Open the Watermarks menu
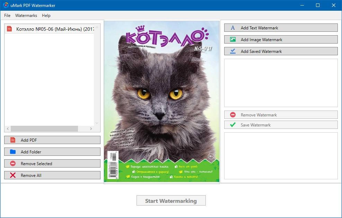Screen dimensions: 342x218 26,16
